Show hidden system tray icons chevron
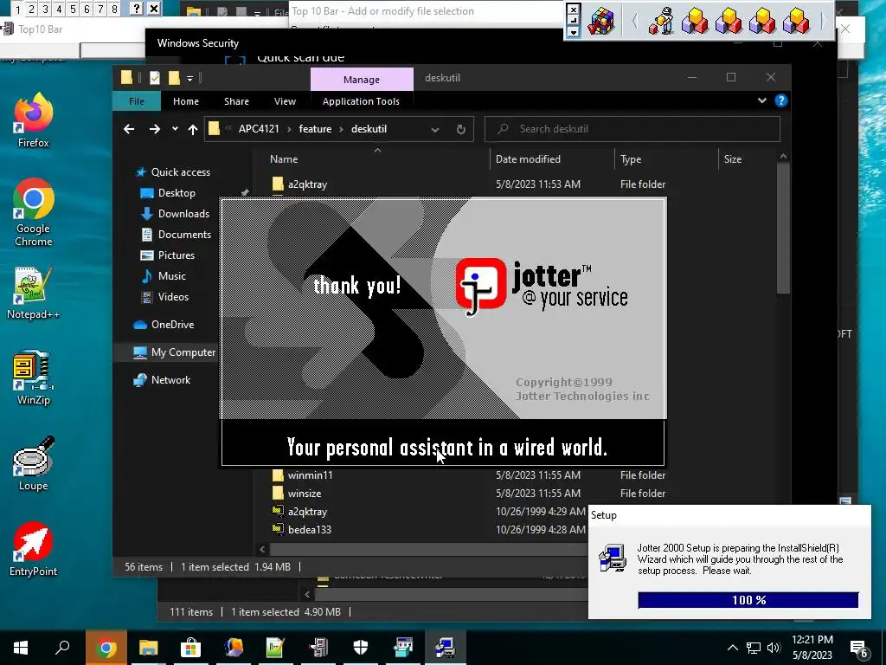The width and height of the screenshot is (886, 665). coord(732,648)
